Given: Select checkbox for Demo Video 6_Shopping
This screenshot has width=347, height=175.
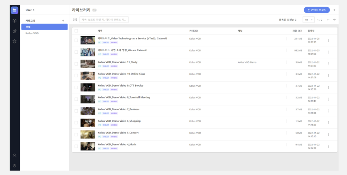Looking at the screenshot, I should point(76,123).
